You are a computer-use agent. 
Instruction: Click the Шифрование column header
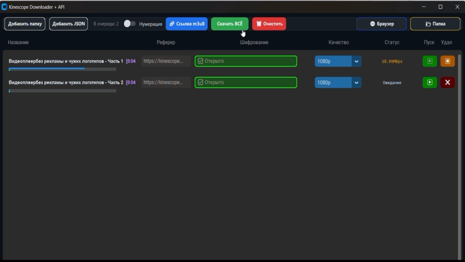click(x=254, y=42)
